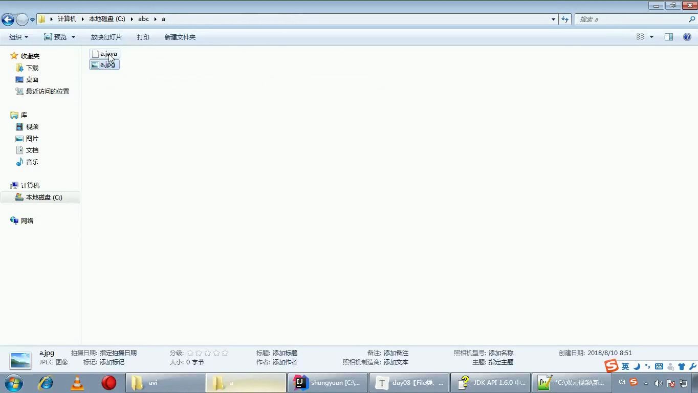Viewport: 698px width, 393px height.
Task: Toggle 英 input mode on Sogou bar
Action: (x=625, y=366)
